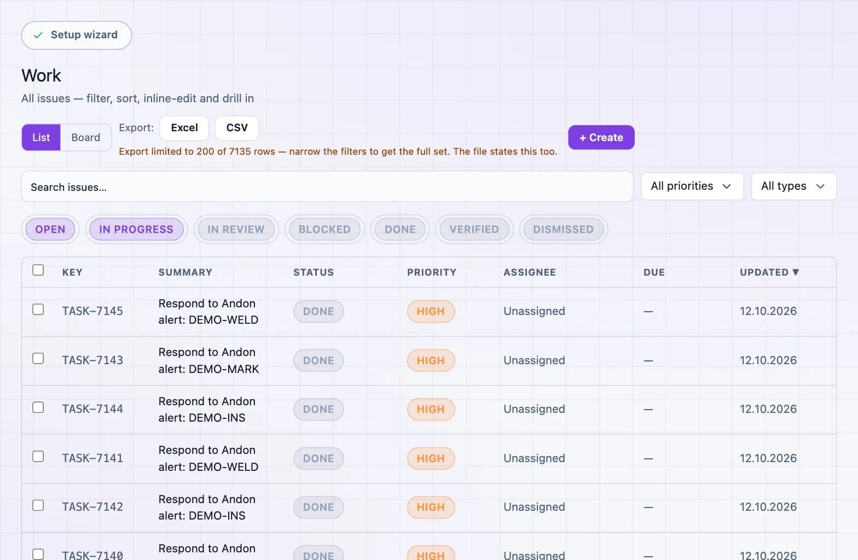Viewport: 858px width, 560px height.
Task: Click the HIGH priority badge of TASK-7141
Action: point(431,458)
